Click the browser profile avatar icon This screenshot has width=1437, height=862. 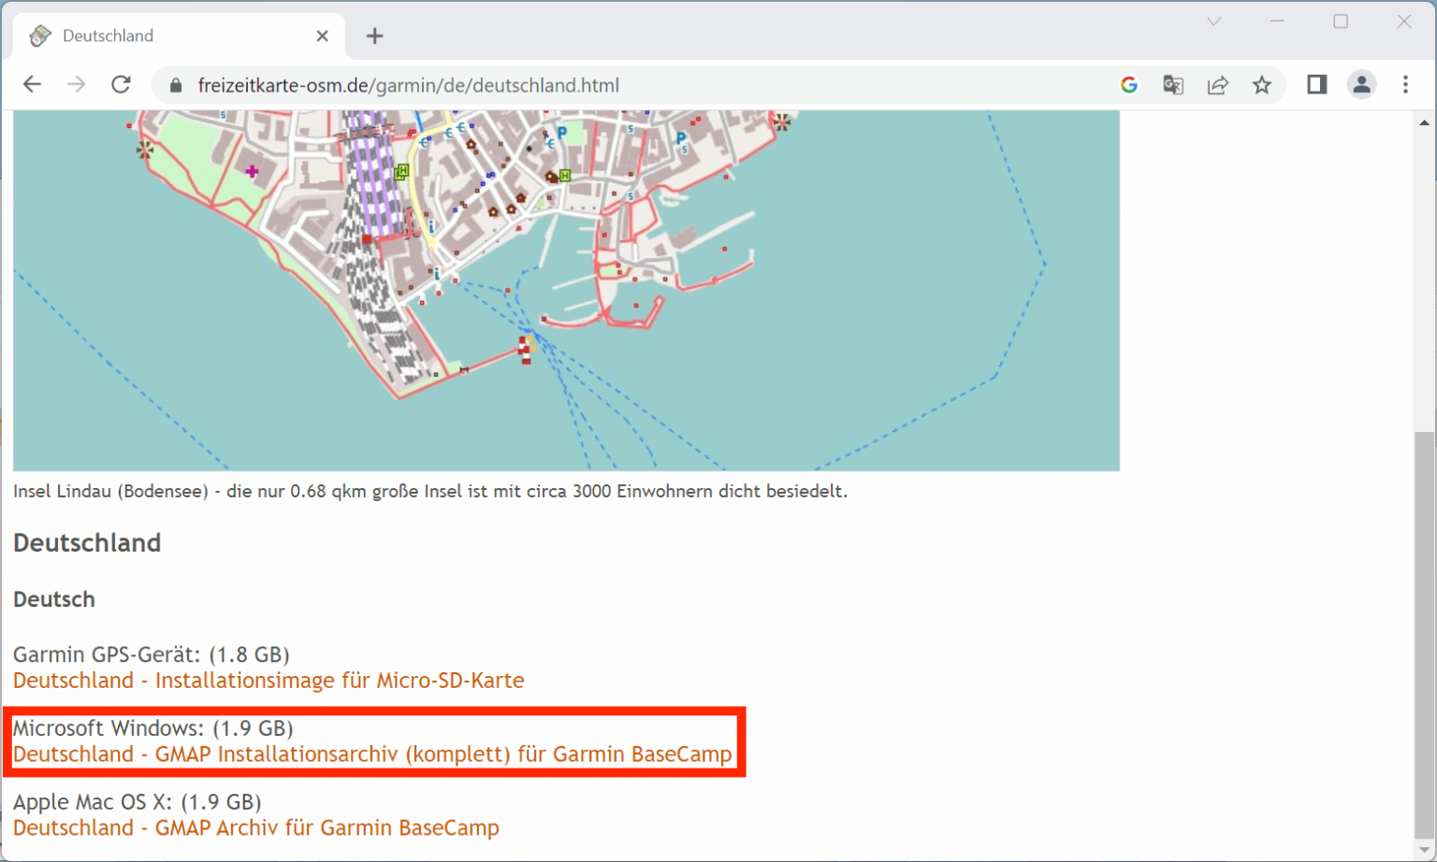coord(1361,84)
